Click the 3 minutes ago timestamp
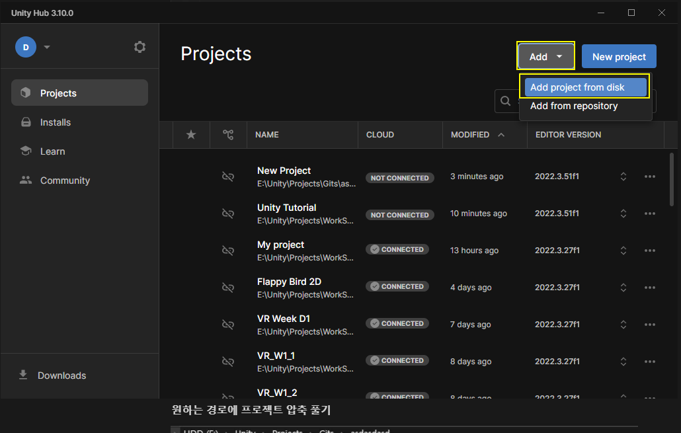 [x=477, y=177]
